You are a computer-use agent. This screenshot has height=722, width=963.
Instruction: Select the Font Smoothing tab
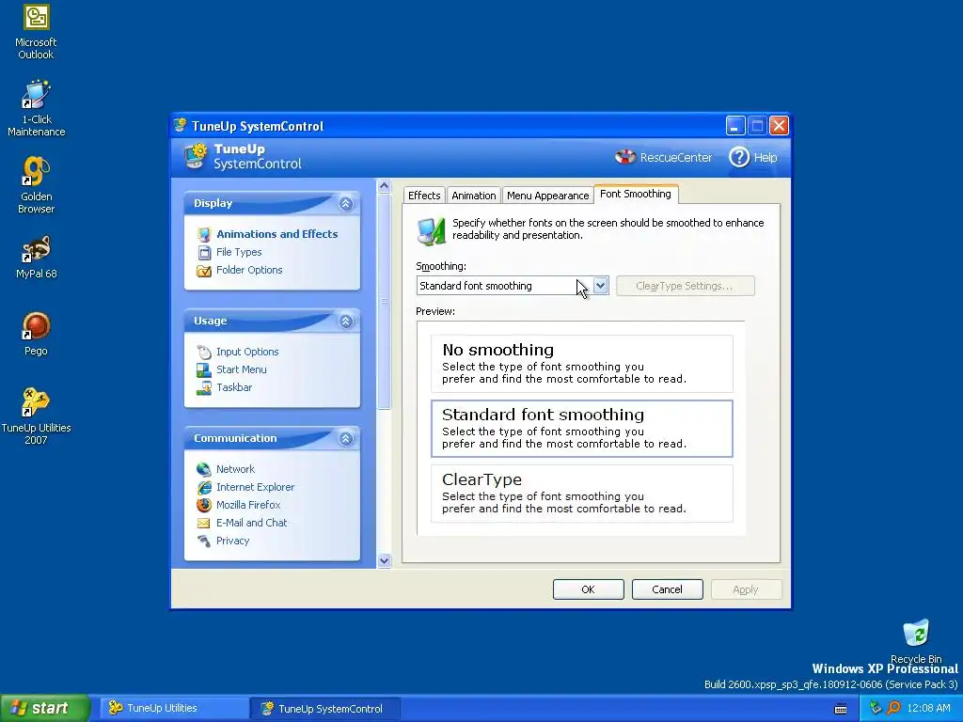(636, 194)
